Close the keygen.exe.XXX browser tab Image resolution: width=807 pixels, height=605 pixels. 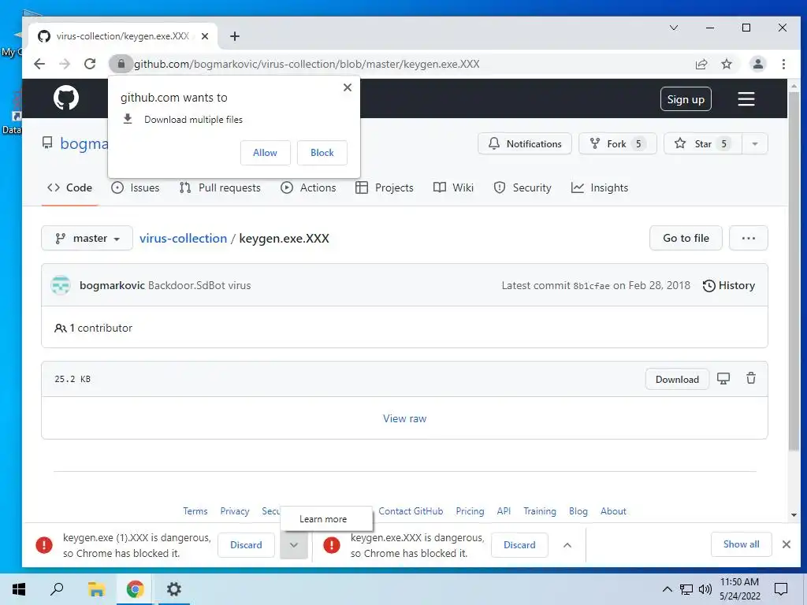pyautogui.click(x=205, y=36)
